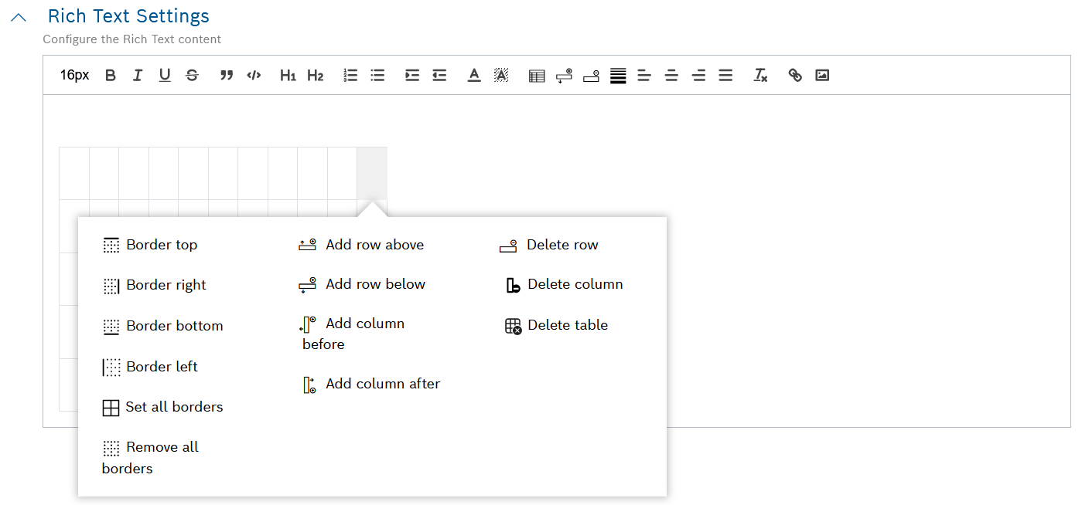Image resolution: width=1082 pixels, height=505 pixels.
Task: Open the text color picker
Action: 474,75
